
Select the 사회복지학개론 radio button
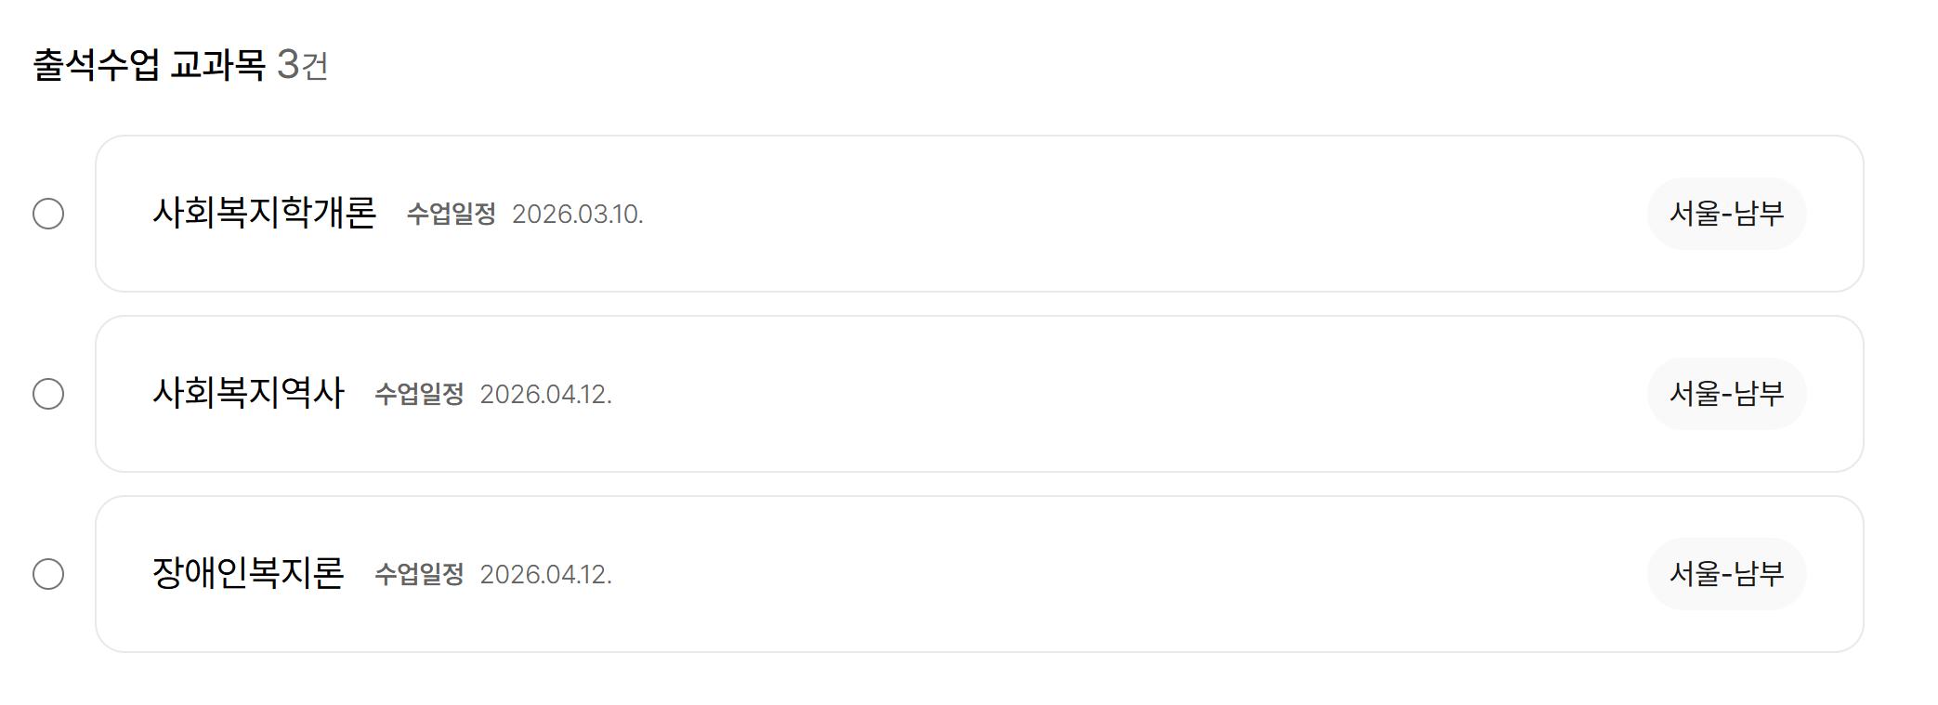(48, 214)
